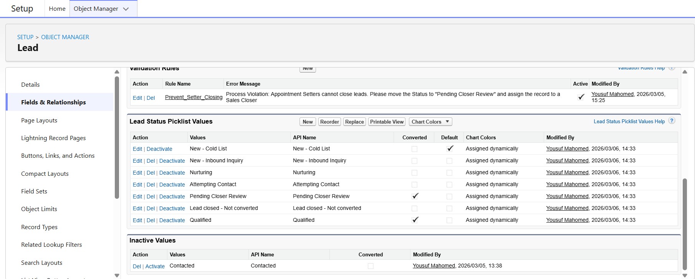This screenshot has height=279, width=695.
Task: Open Object Limits sidebar item
Action: [39, 209]
